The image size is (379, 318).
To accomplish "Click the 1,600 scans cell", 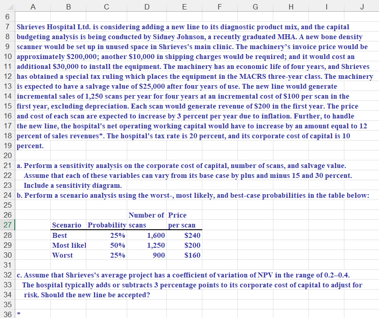I will [x=147, y=235].
